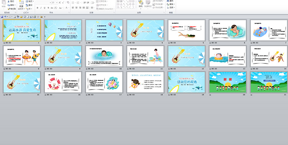Expand the Select (选择) dropdown
The image size is (288, 145).
(x=174, y=8)
